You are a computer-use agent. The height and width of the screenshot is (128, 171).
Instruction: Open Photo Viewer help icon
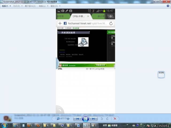tap(168, 6)
